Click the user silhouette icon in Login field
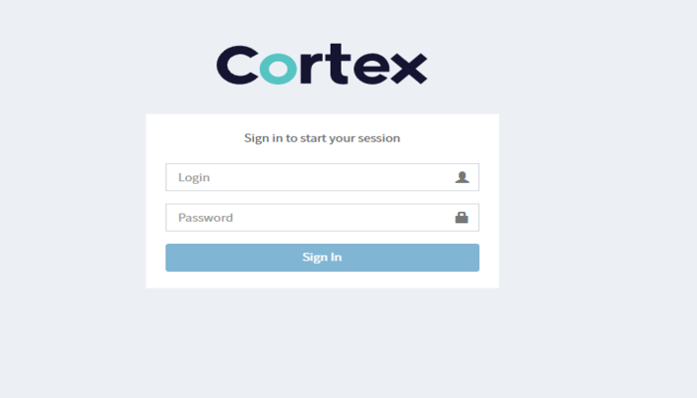 point(462,177)
